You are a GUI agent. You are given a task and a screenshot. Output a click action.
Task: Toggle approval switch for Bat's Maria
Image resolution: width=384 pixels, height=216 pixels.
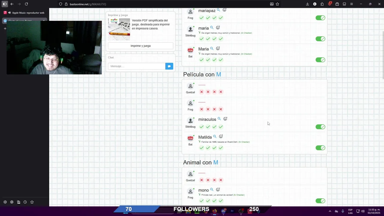pyautogui.click(x=320, y=60)
